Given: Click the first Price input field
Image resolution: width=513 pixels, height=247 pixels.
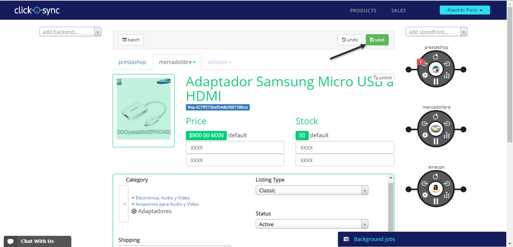Looking at the screenshot, I should tap(235, 148).
